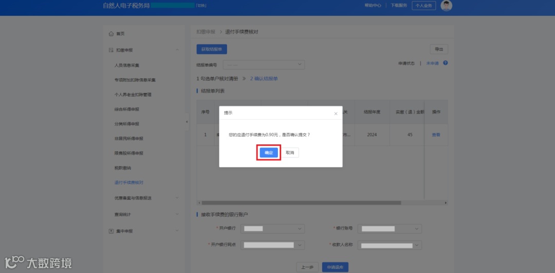The height and width of the screenshot is (273, 555).
Task: Click the 扣缴申报 document icon in sidebar
Action: [111, 50]
